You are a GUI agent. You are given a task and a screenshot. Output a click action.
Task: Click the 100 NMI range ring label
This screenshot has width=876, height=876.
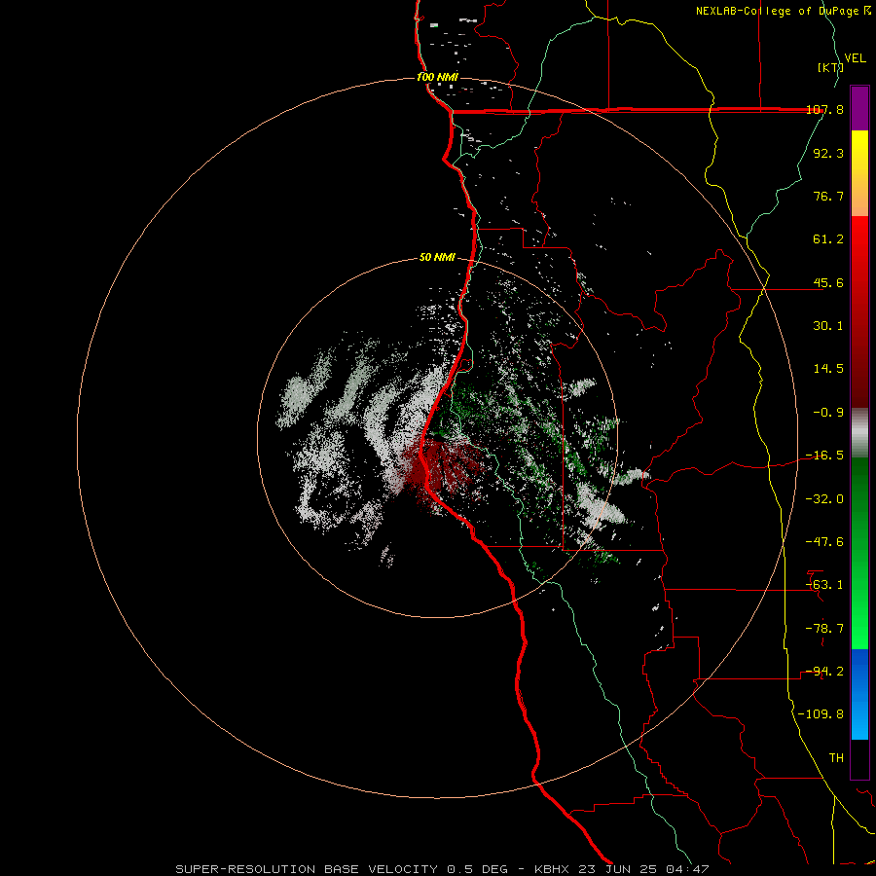(x=437, y=77)
